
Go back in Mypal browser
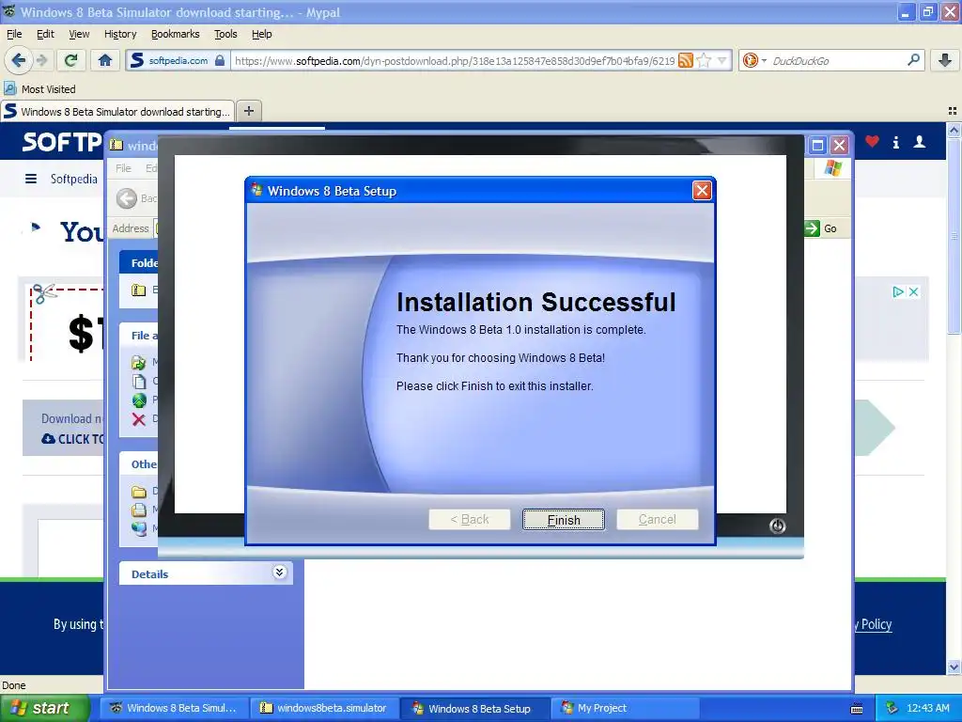tap(19, 60)
